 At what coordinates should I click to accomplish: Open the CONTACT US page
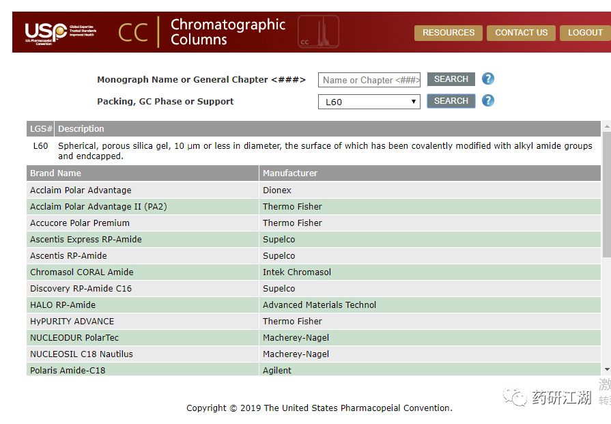tap(522, 33)
